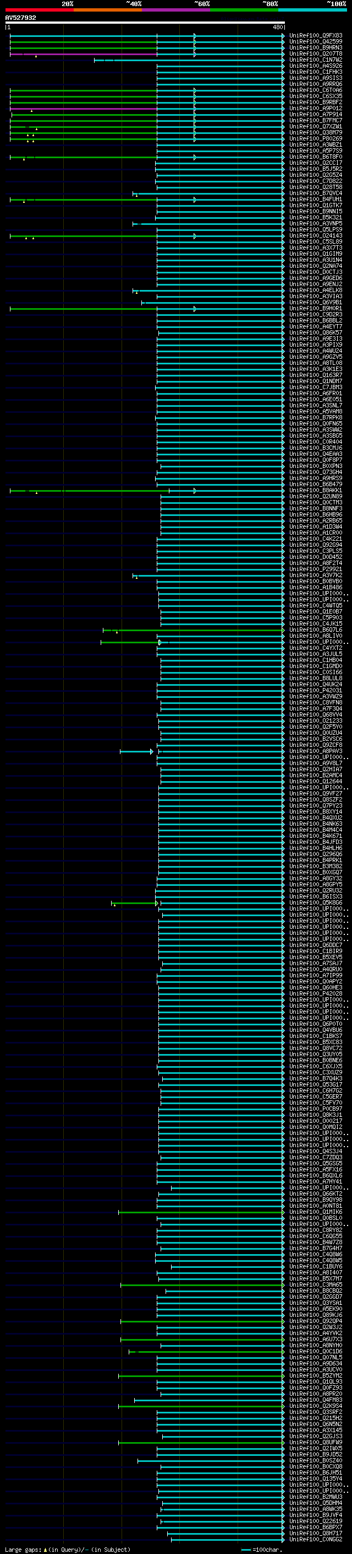
Task: Open hit UniRef100_A4S926
Action: point(316,66)
